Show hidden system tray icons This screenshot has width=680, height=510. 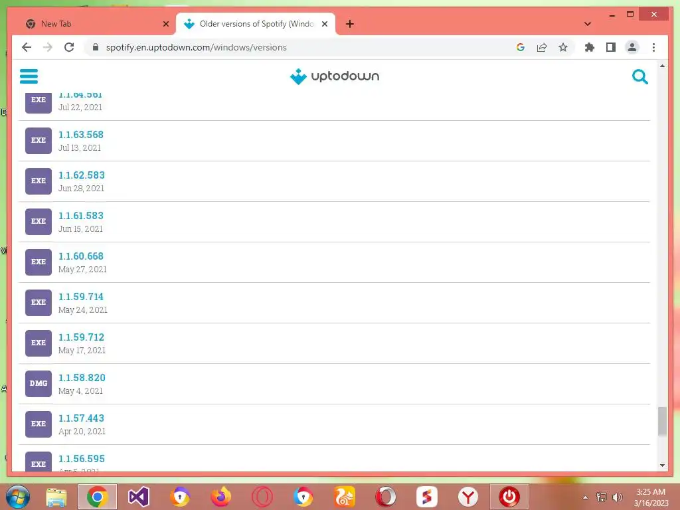coord(586,497)
